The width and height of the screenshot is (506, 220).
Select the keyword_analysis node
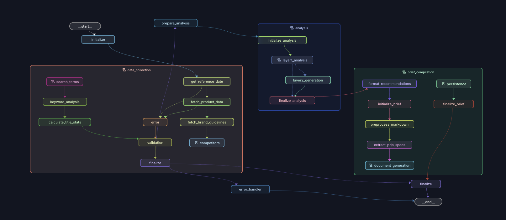click(65, 102)
